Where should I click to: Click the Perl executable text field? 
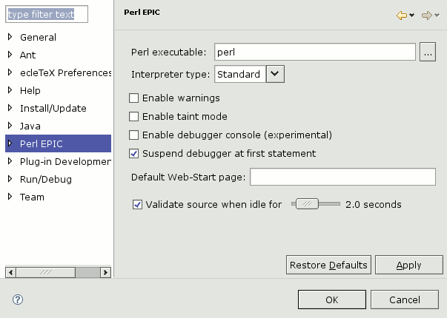tap(315, 52)
